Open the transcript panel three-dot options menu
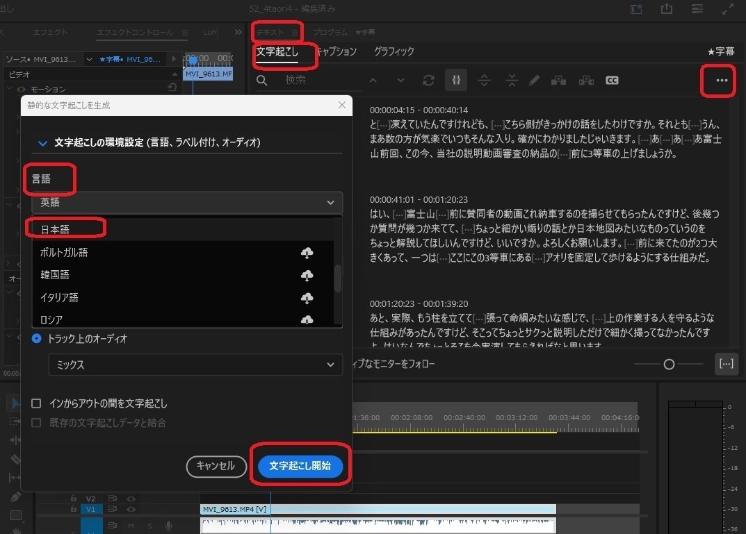 [721, 81]
